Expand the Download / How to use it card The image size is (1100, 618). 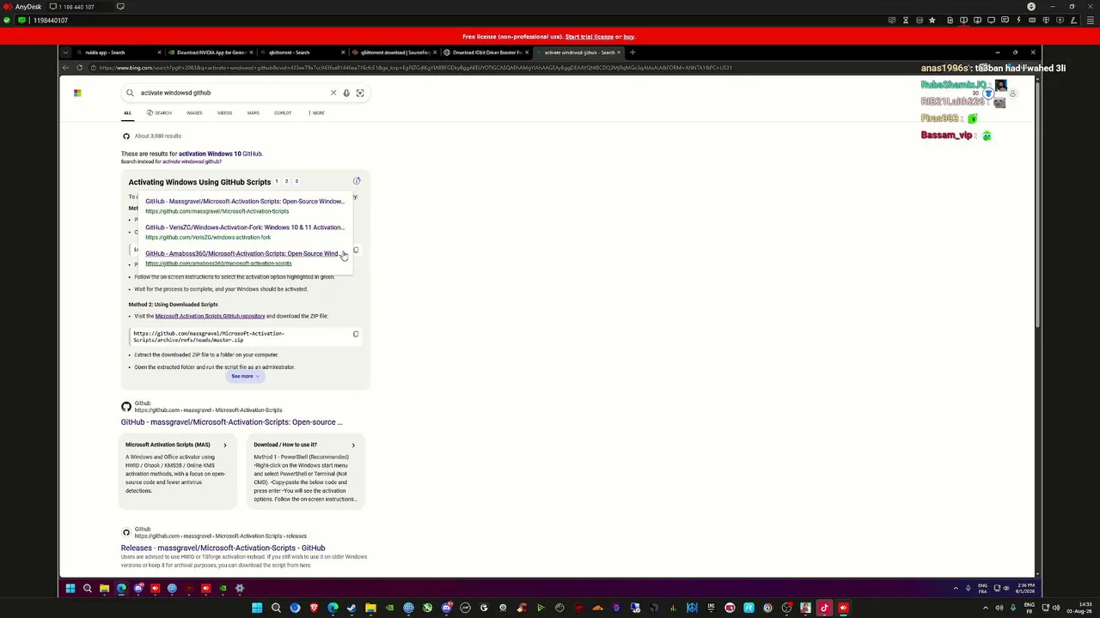click(353, 445)
